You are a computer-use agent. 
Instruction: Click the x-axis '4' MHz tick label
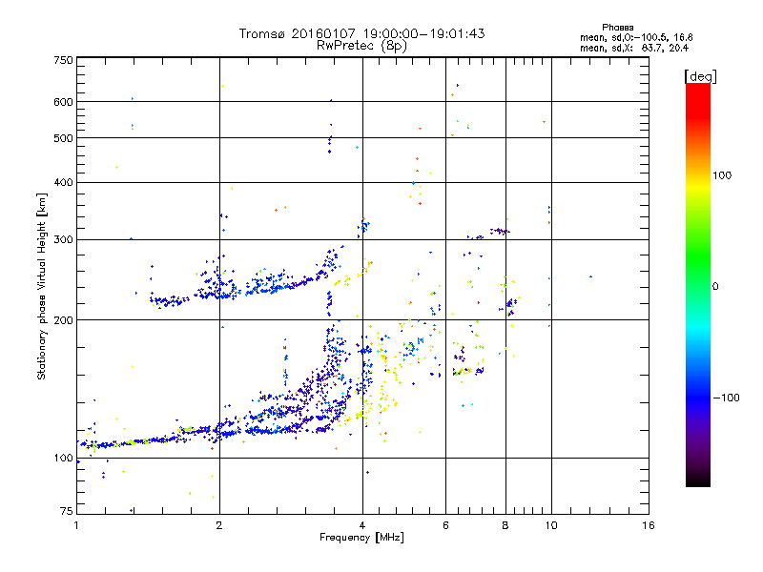[362, 525]
